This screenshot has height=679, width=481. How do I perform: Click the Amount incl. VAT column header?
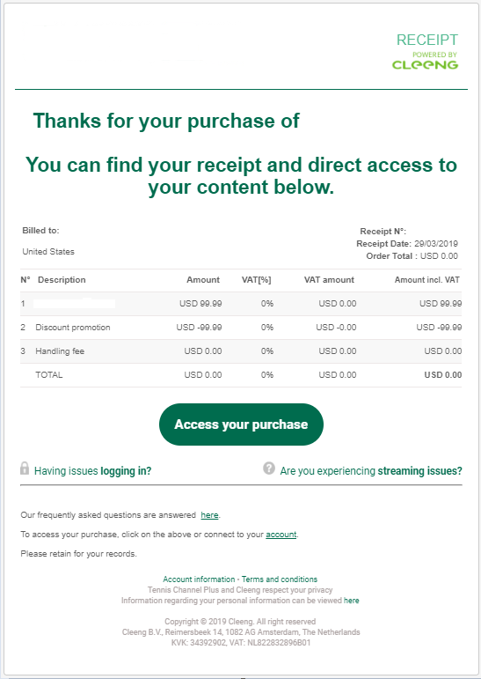427,280
